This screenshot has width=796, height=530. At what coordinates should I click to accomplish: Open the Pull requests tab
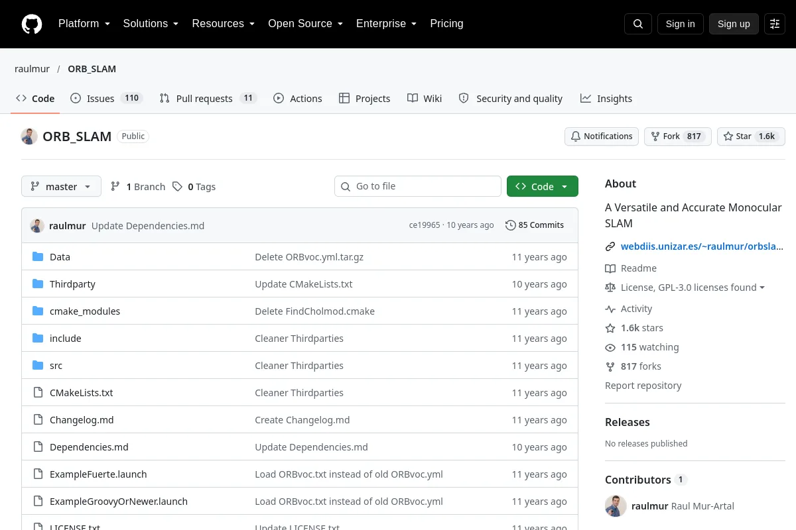[x=208, y=99]
